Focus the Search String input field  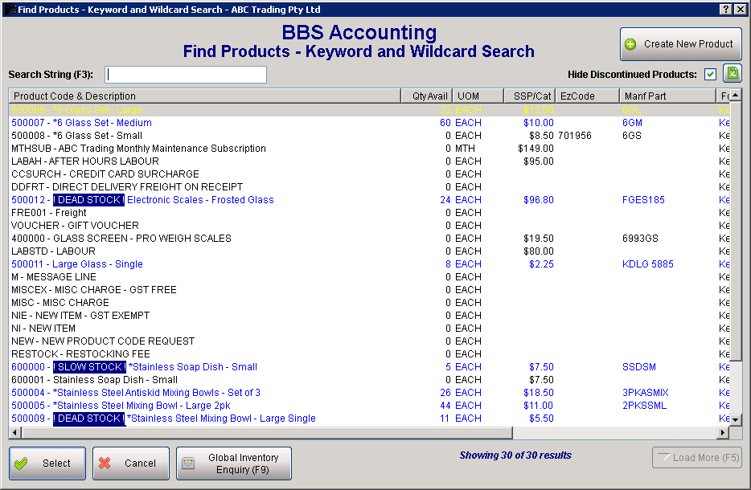(x=186, y=75)
